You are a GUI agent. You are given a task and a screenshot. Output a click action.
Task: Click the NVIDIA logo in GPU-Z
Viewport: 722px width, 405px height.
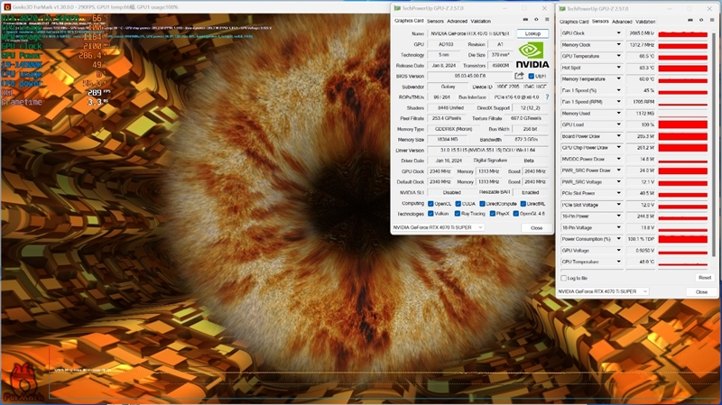(x=532, y=55)
